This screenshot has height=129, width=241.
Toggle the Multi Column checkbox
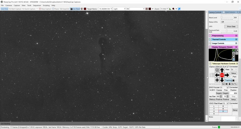coord(224,12)
